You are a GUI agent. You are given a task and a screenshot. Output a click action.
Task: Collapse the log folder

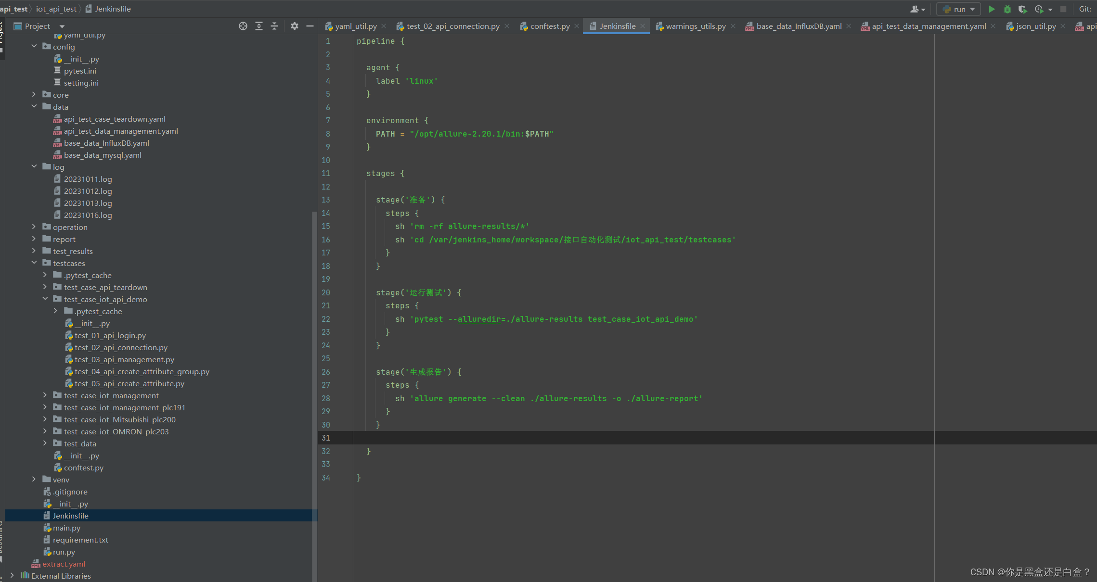34,166
